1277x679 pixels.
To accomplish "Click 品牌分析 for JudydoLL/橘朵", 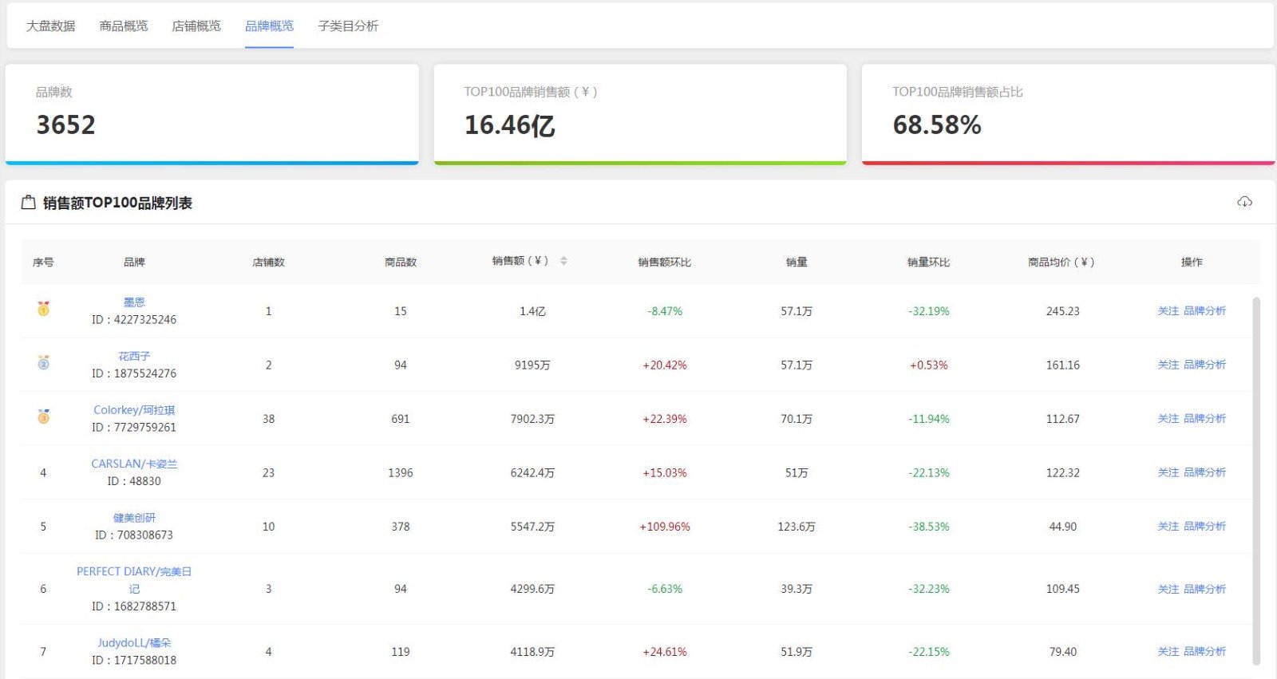I will point(1204,652).
